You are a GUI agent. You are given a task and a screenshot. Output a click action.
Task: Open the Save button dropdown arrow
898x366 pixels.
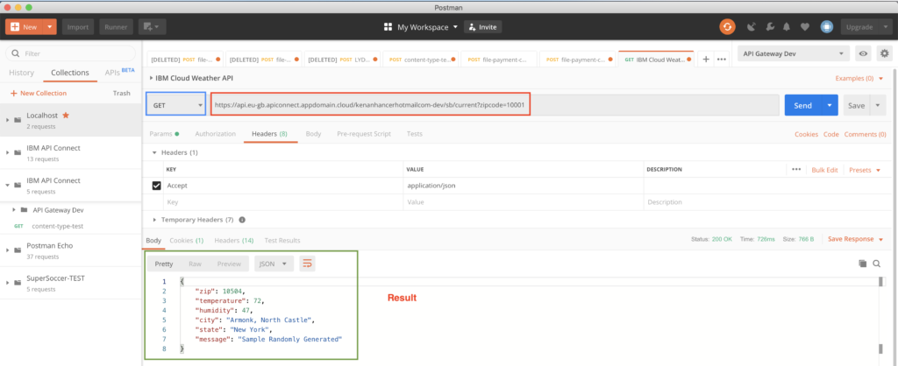877,105
